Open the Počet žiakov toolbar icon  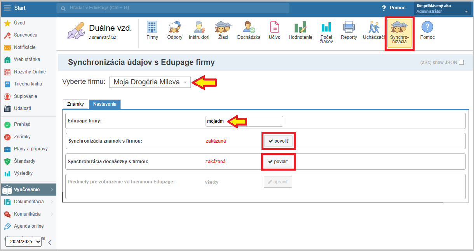[x=326, y=32]
